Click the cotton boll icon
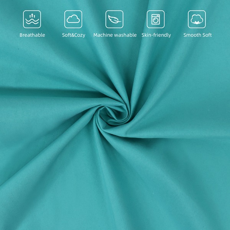The height and width of the screenshot is (230, 230). click(197, 19)
